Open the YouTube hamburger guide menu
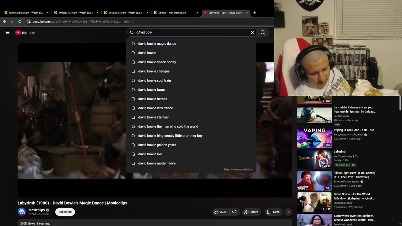 8,32
